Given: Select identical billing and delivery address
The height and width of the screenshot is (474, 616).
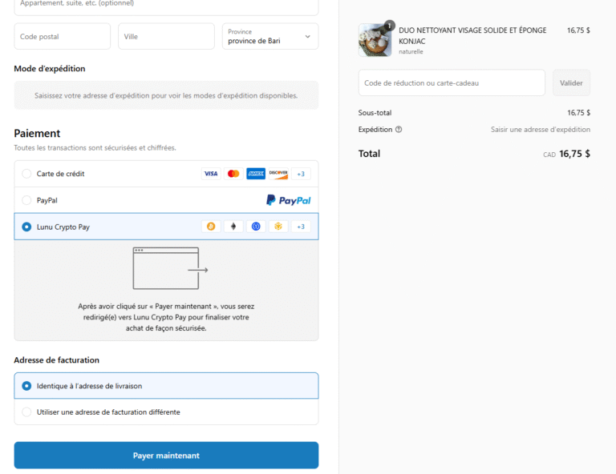Looking at the screenshot, I should [x=26, y=386].
